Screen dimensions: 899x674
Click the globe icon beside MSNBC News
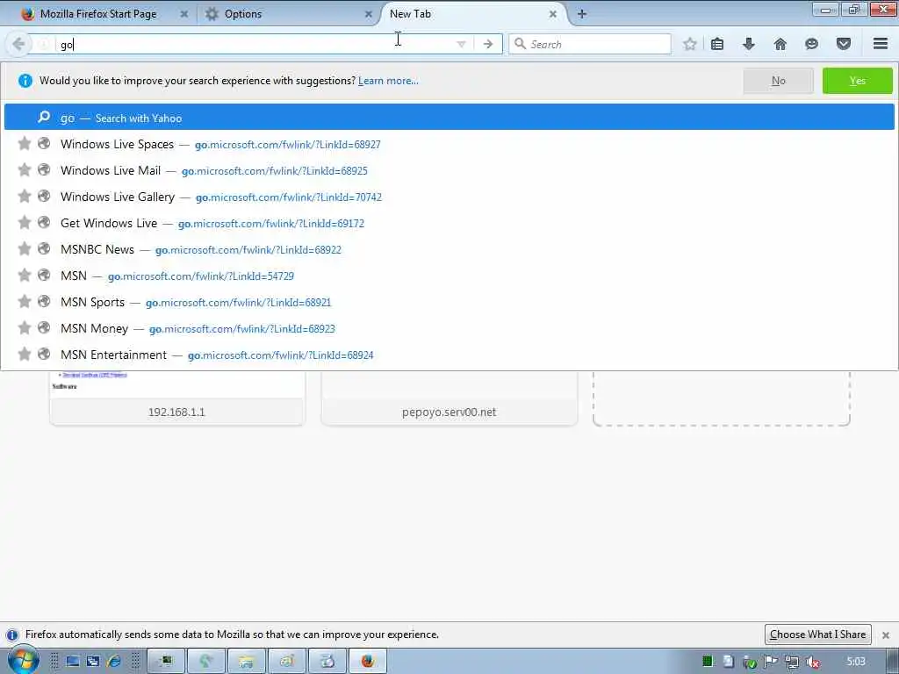pyautogui.click(x=44, y=248)
